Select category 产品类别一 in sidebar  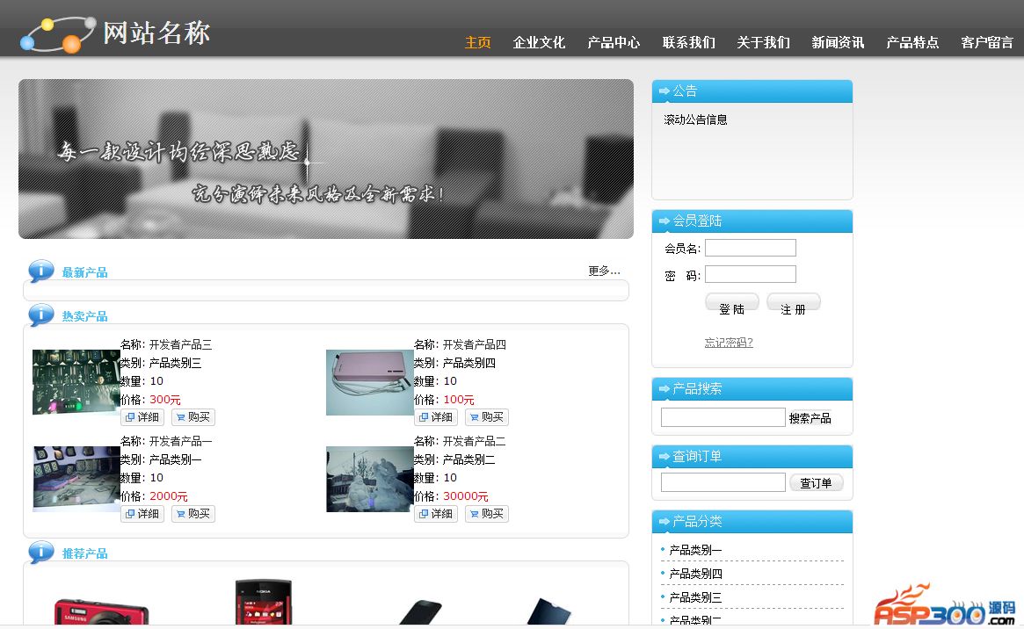click(695, 550)
